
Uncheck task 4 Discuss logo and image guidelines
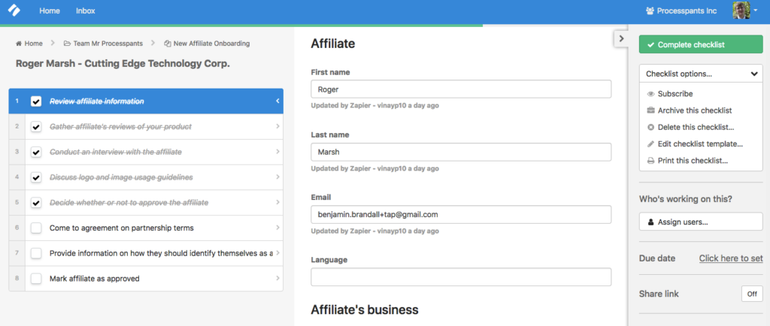[36, 177]
